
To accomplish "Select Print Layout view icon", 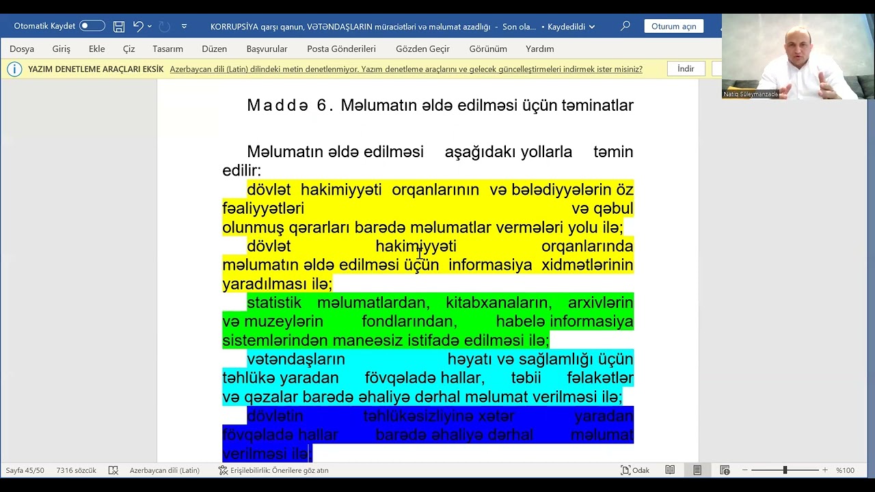I will pos(697,470).
